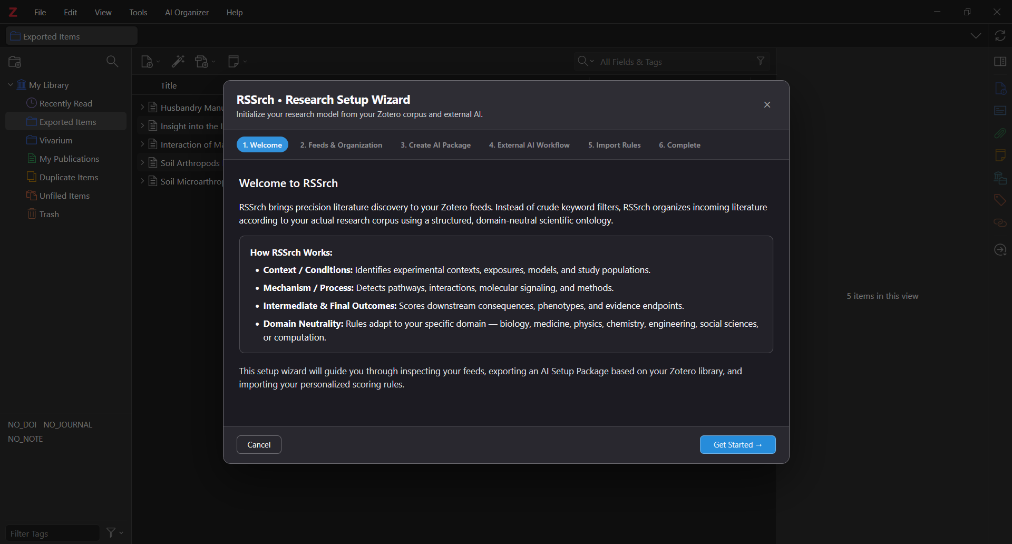Open the View menu
The image size is (1012, 544).
tap(103, 12)
